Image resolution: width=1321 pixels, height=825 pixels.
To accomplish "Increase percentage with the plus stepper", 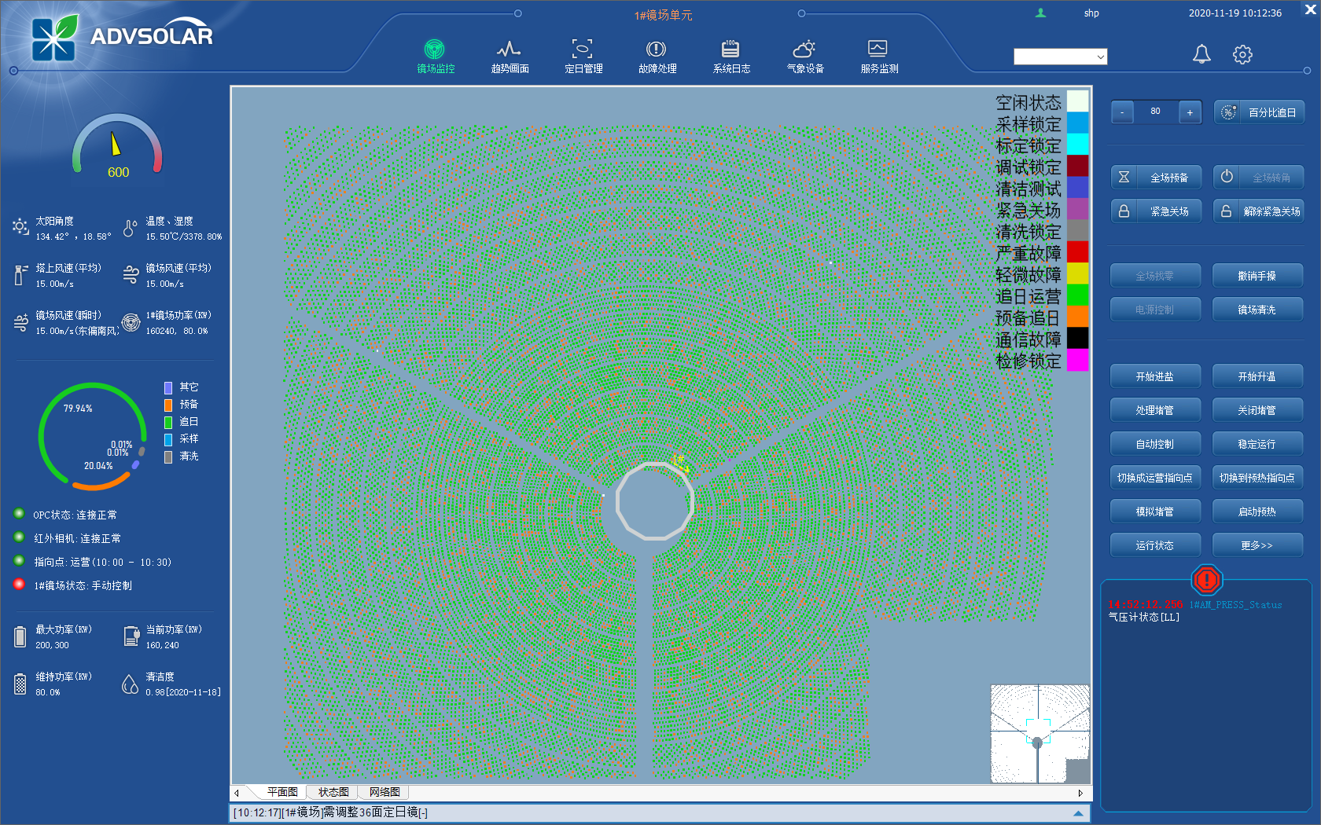I will click(x=1190, y=112).
